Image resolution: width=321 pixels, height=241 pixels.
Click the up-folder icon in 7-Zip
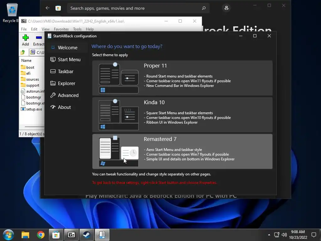tap(23, 52)
